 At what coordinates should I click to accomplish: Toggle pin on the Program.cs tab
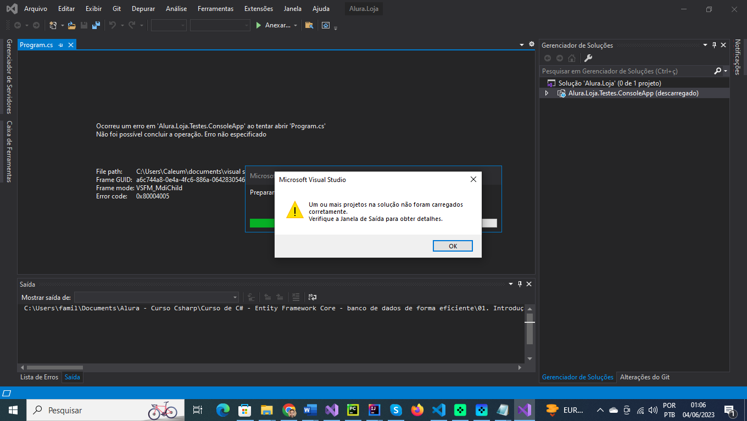coord(61,45)
